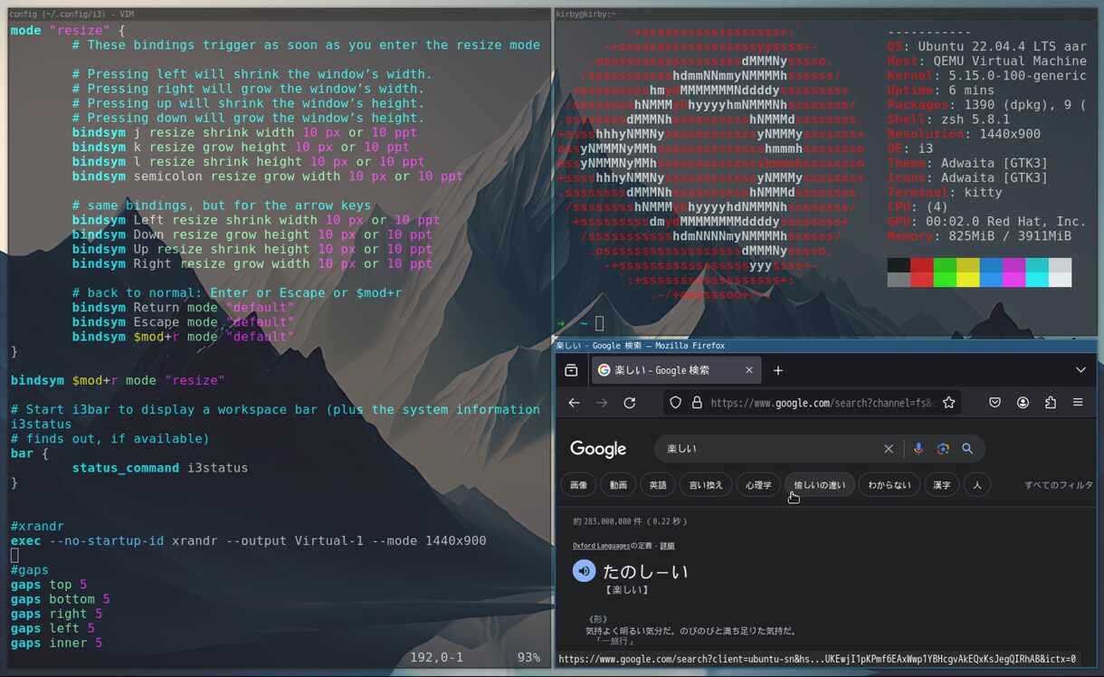Select the 愉しいの違い filter chip
The height and width of the screenshot is (677, 1104).
[819, 485]
